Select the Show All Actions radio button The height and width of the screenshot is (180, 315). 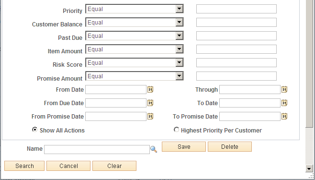point(35,130)
